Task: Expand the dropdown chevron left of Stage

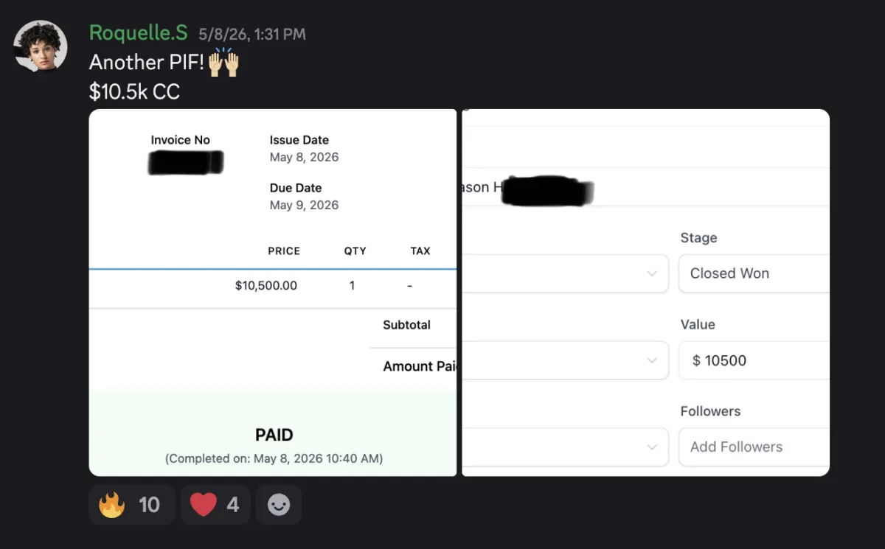Action: (652, 273)
